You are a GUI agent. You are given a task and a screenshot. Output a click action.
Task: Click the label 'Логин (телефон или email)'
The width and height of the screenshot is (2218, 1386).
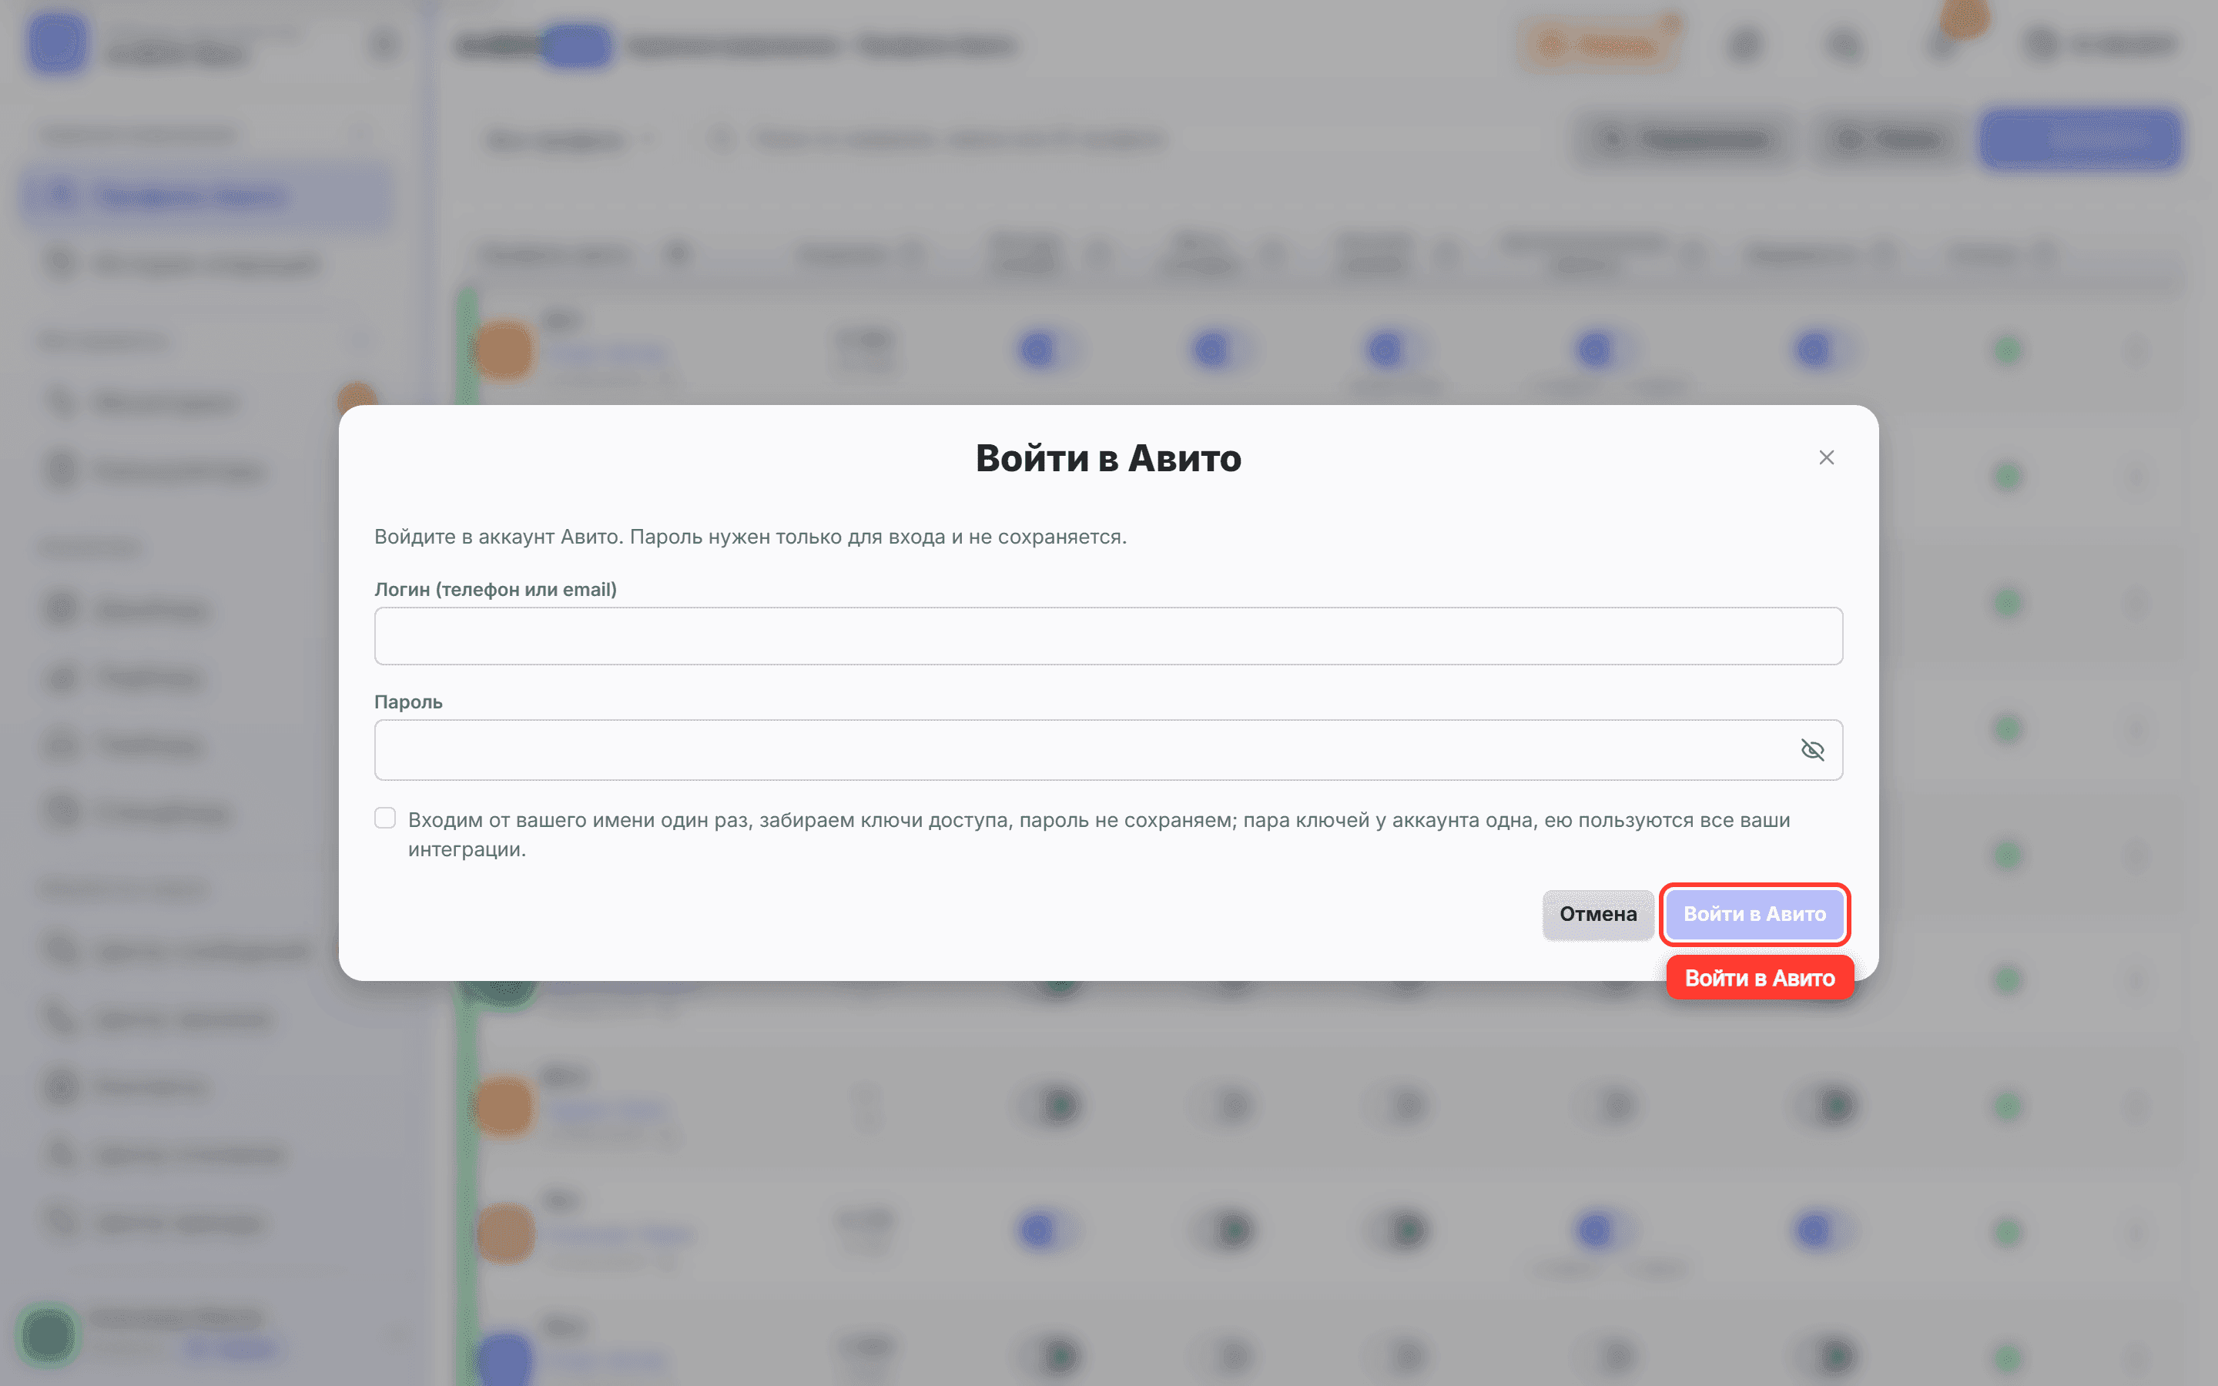click(496, 589)
